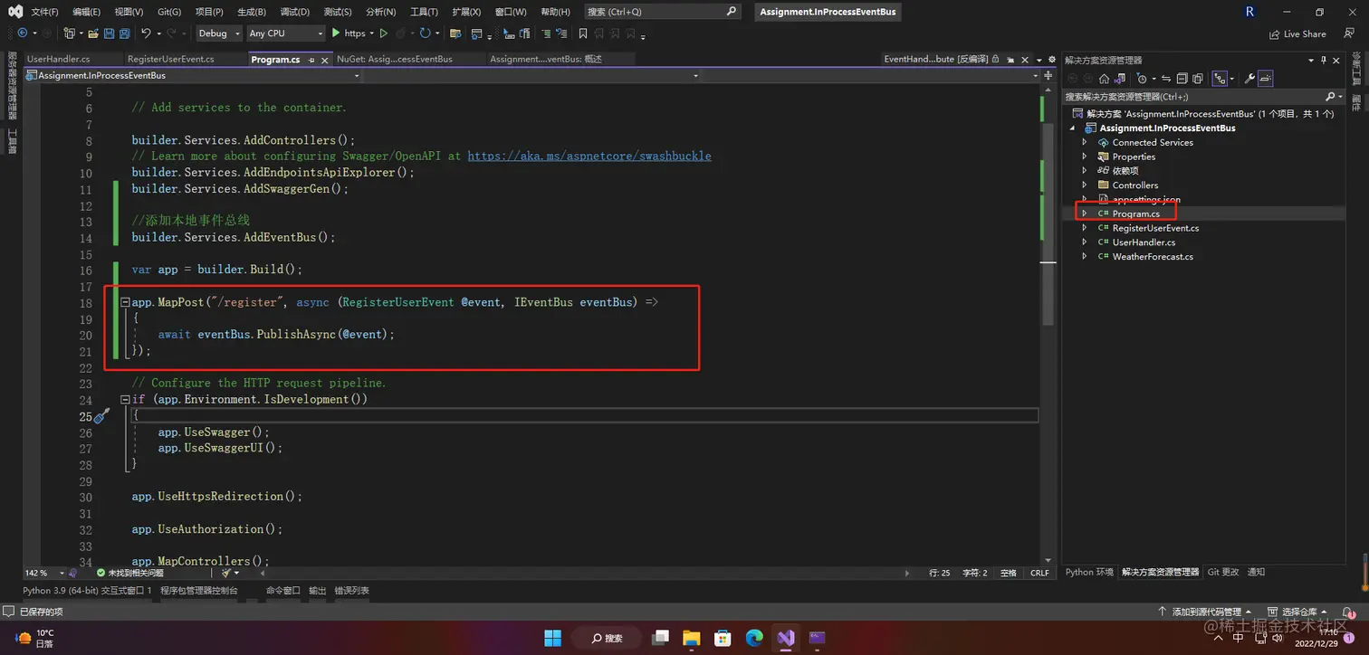Click the screwdriver quick actions icon at line 25
The height and width of the screenshot is (655, 1369).
101,415
